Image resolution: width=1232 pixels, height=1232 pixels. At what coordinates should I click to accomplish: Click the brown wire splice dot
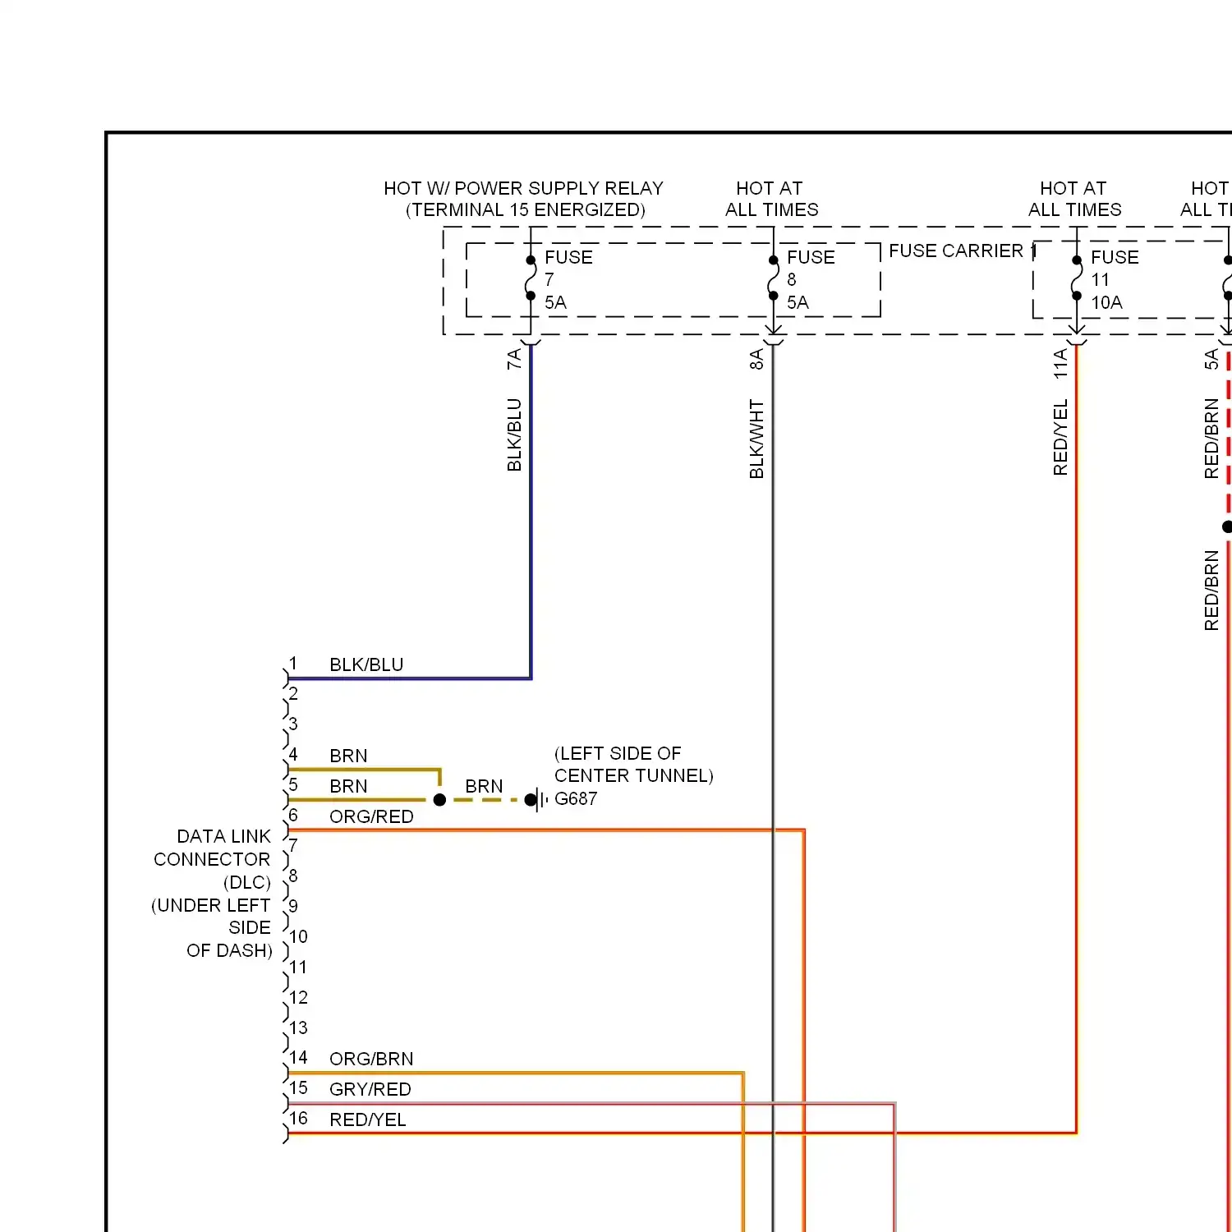pos(440,799)
